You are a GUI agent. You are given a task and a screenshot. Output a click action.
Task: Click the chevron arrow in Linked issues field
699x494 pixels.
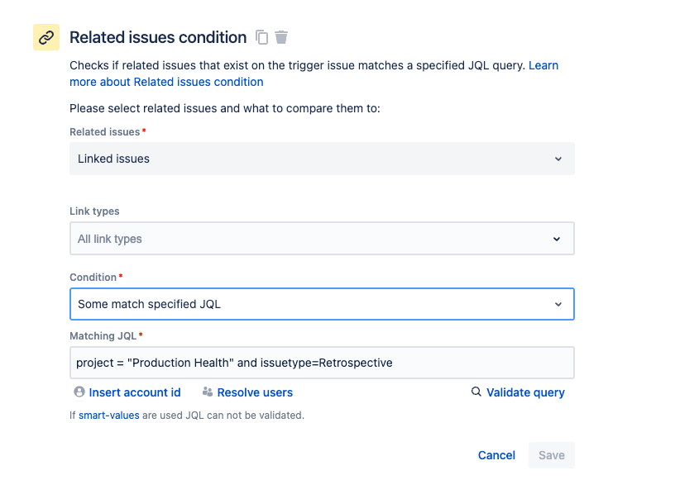coord(558,159)
